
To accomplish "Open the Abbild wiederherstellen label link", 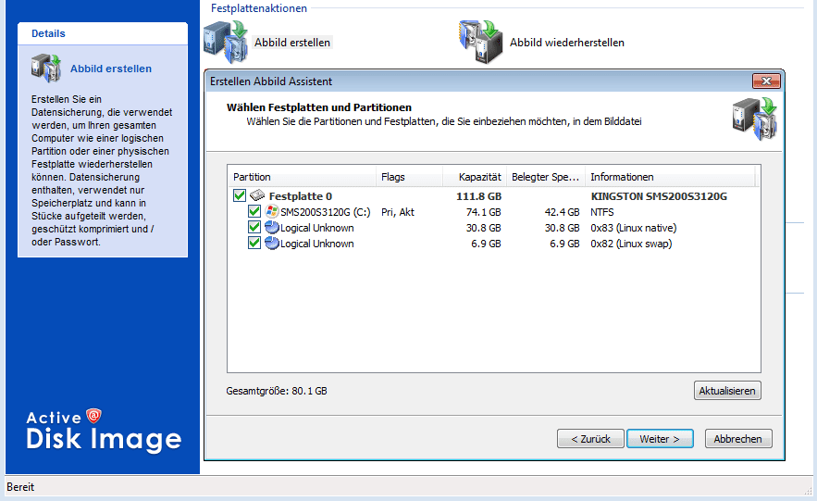I will click(x=567, y=43).
